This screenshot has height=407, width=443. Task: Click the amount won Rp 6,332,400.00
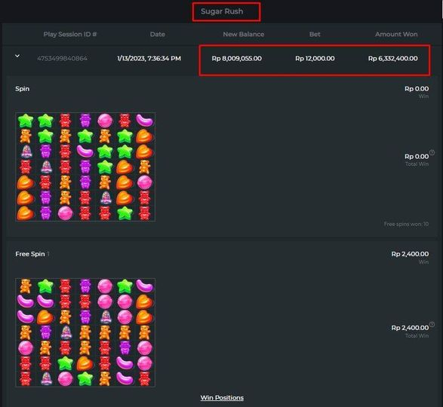pyautogui.click(x=393, y=59)
